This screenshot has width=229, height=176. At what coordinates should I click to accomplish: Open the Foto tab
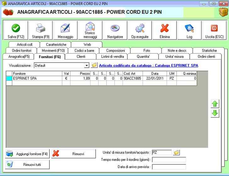[x=147, y=51]
